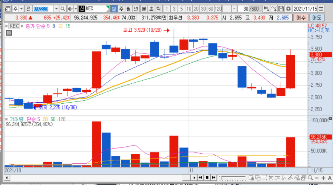Image resolution: width=333 pixels, height=185 pixels.
Task: Click the add line chart overlay icon
Action: [x=274, y=9]
